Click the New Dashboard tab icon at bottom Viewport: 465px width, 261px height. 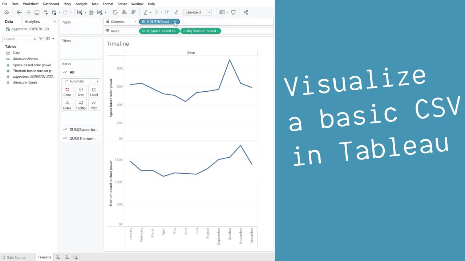66,257
